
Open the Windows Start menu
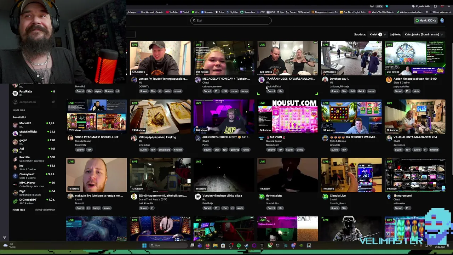(144, 245)
